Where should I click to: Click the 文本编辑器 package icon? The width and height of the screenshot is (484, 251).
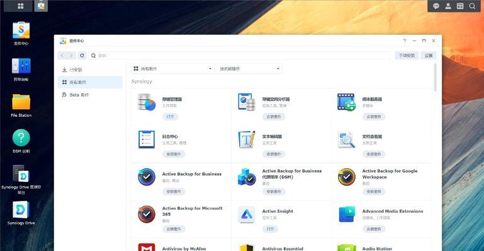point(246,139)
